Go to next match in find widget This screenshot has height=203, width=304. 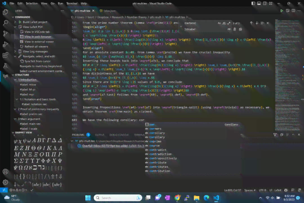point(257,23)
